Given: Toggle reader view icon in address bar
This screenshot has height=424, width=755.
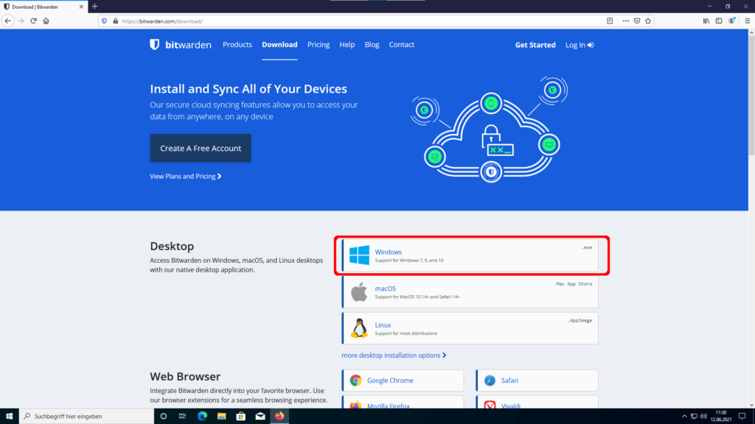Looking at the screenshot, I should pos(610,21).
